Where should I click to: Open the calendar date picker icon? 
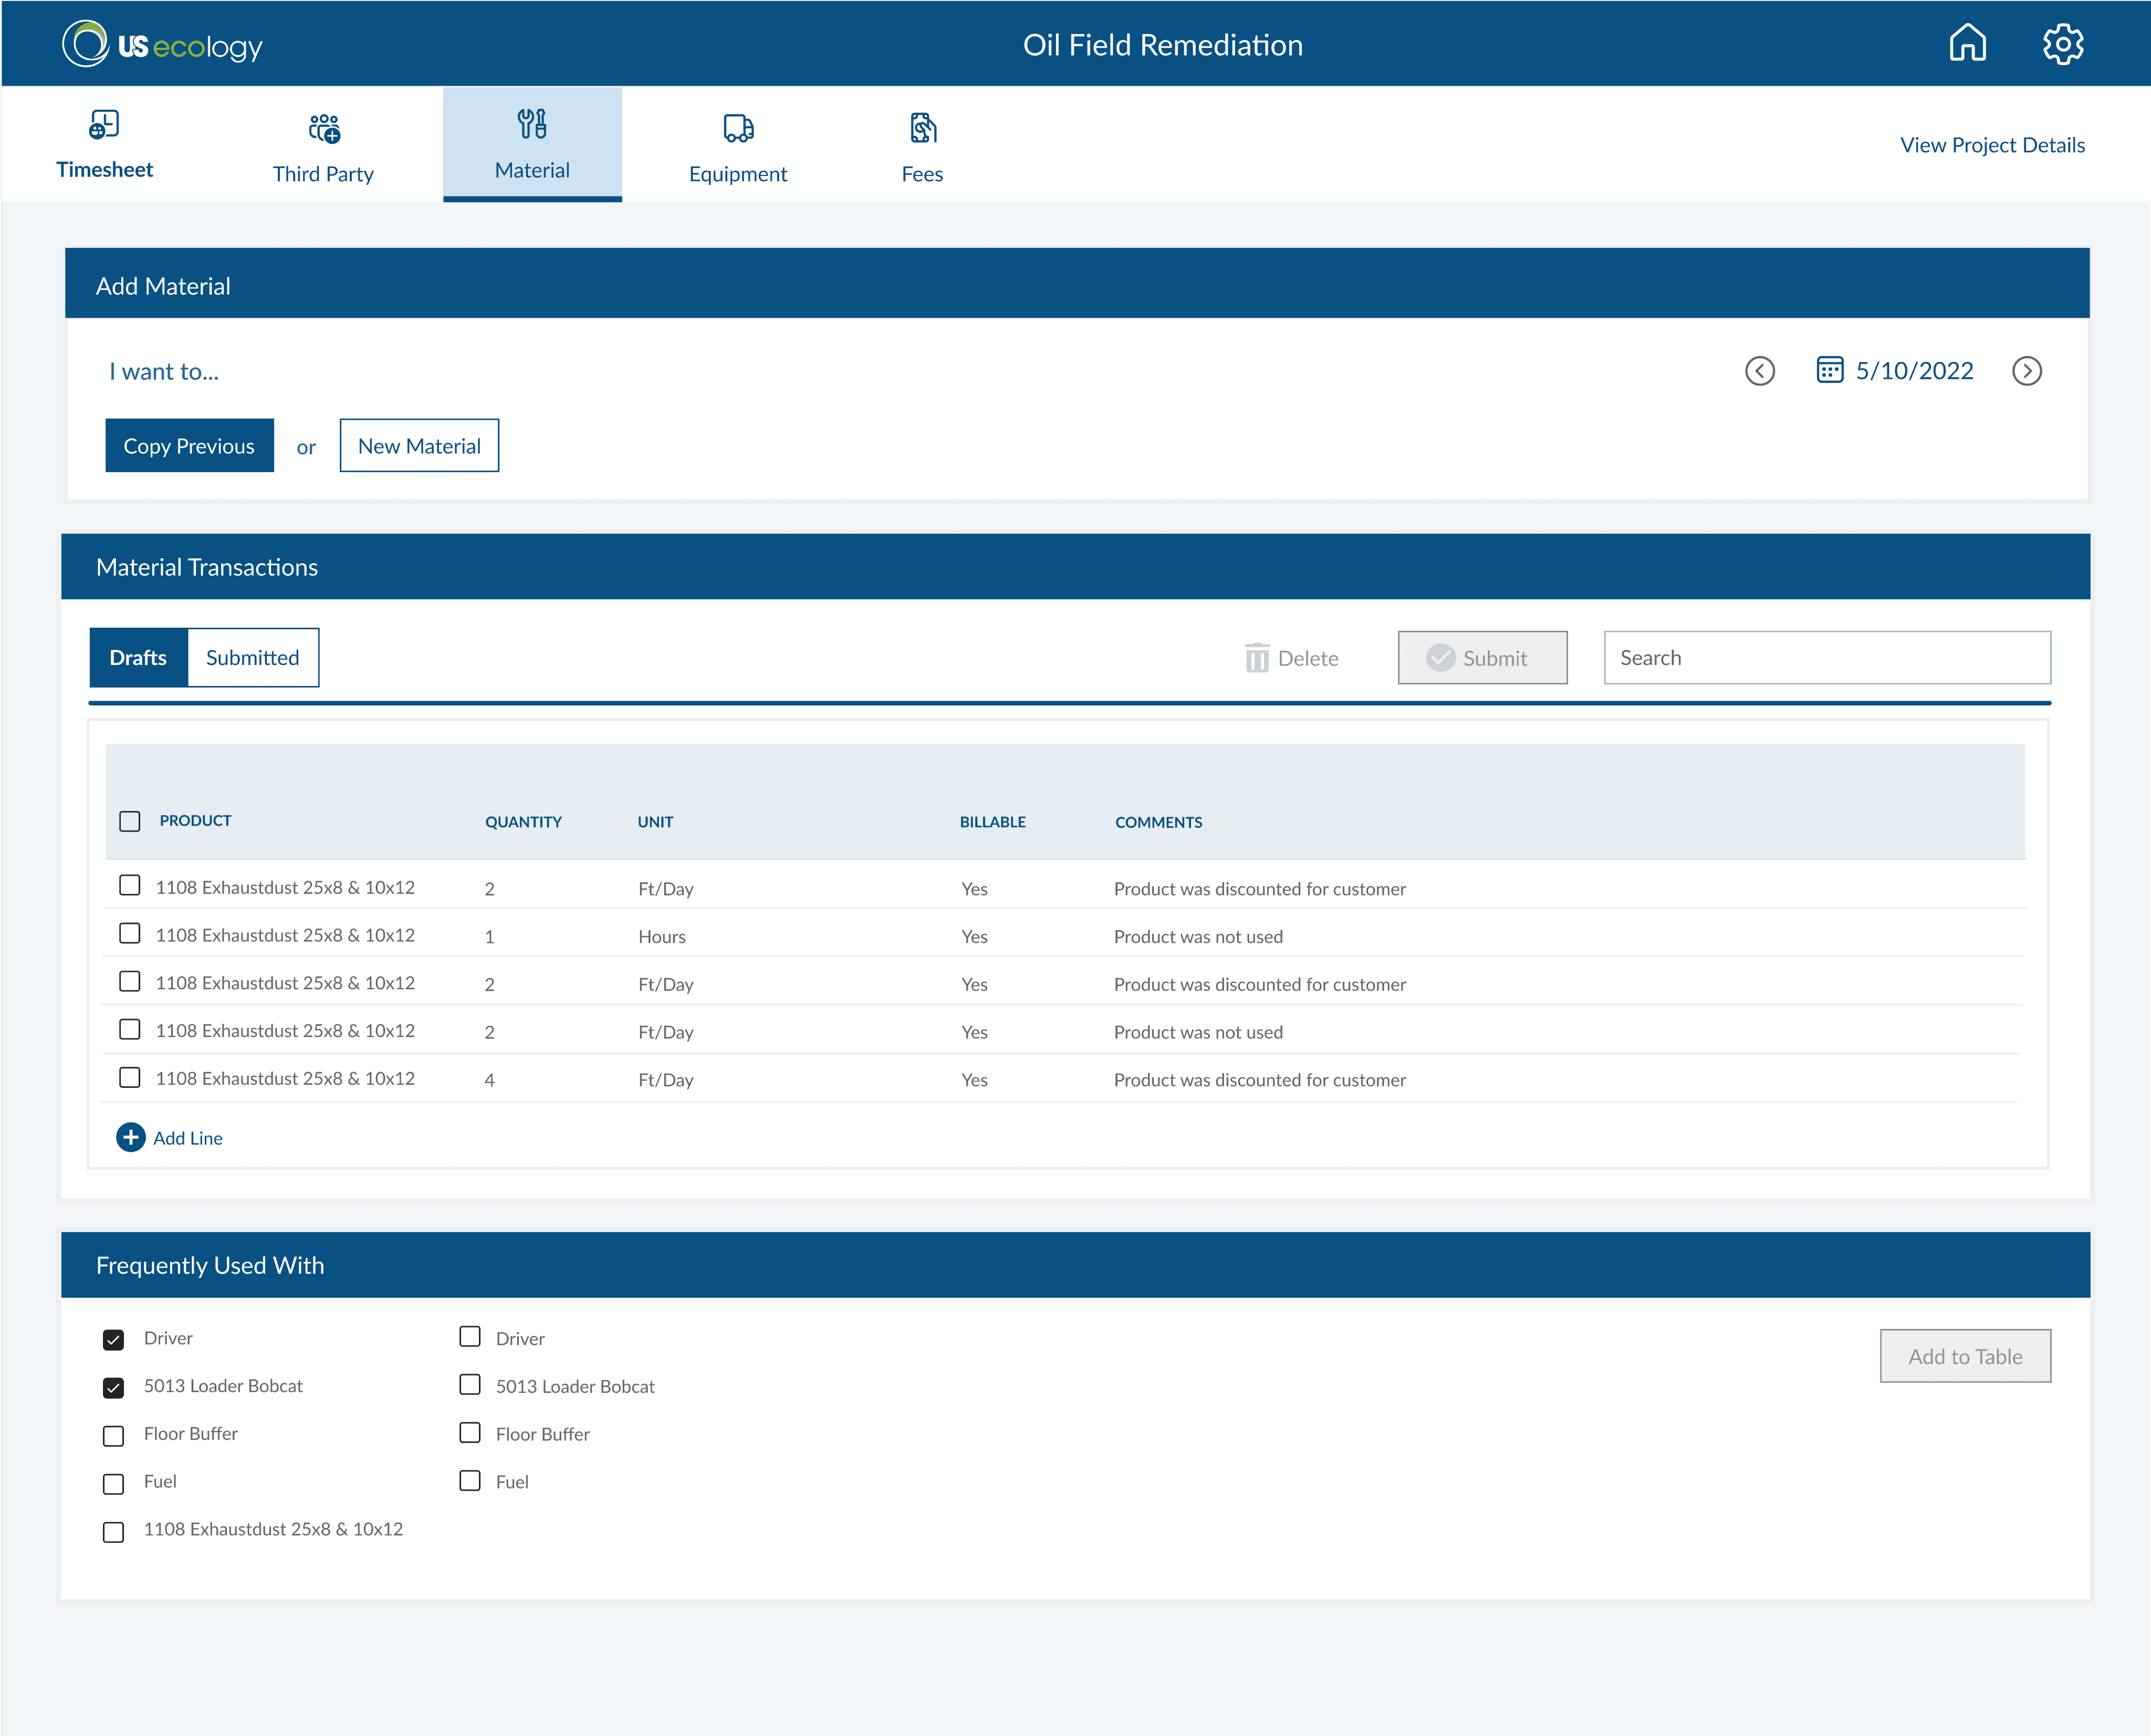pyautogui.click(x=1829, y=370)
